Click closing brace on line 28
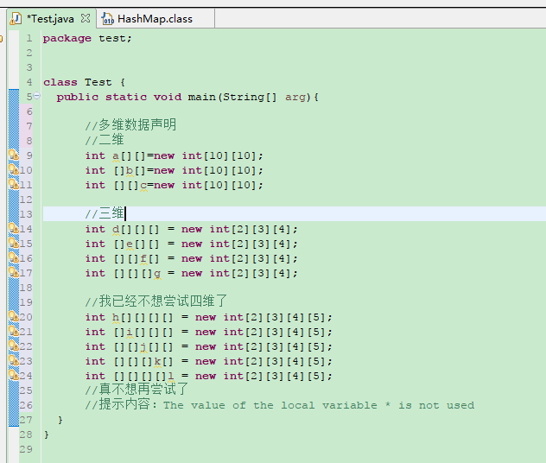546x463 pixels. [47, 434]
